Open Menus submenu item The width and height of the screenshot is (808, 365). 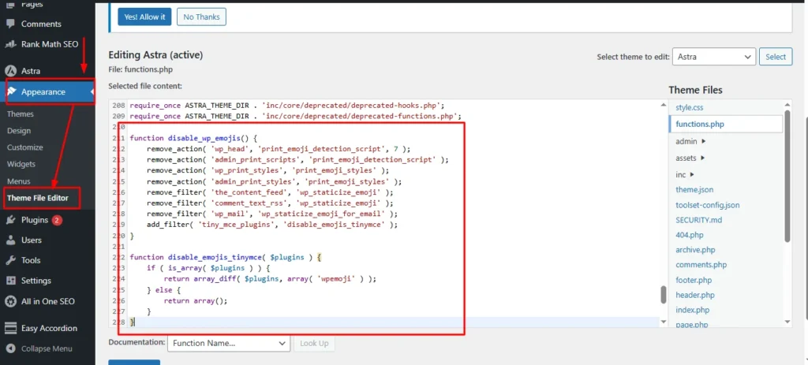tap(19, 181)
